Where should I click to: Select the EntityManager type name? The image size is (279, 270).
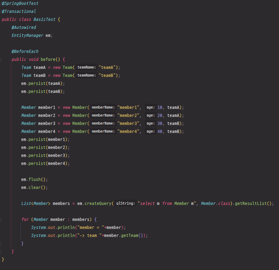click(27, 35)
